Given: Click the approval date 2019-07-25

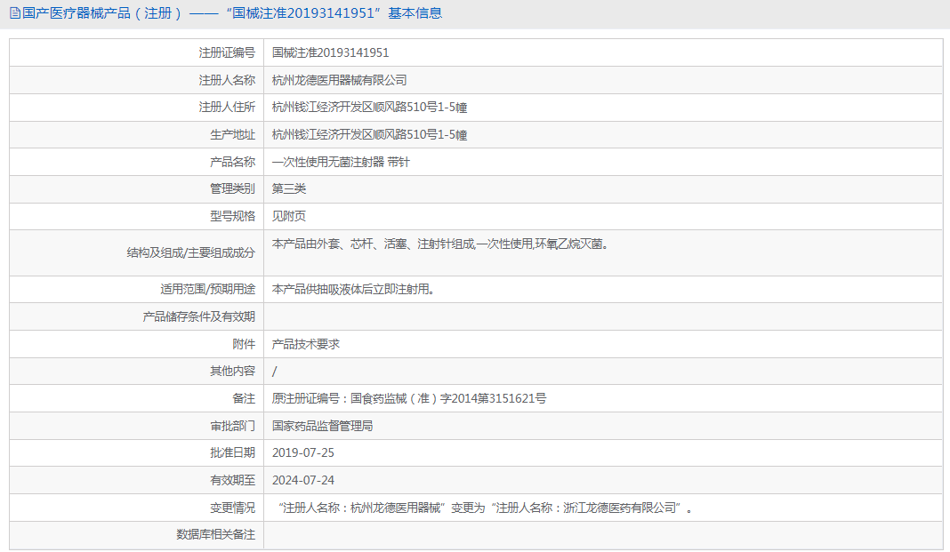Looking at the screenshot, I should [303, 452].
